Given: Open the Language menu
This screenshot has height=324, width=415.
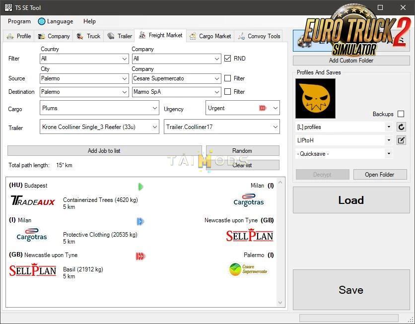Looking at the screenshot, I should click(x=56, y=21).
